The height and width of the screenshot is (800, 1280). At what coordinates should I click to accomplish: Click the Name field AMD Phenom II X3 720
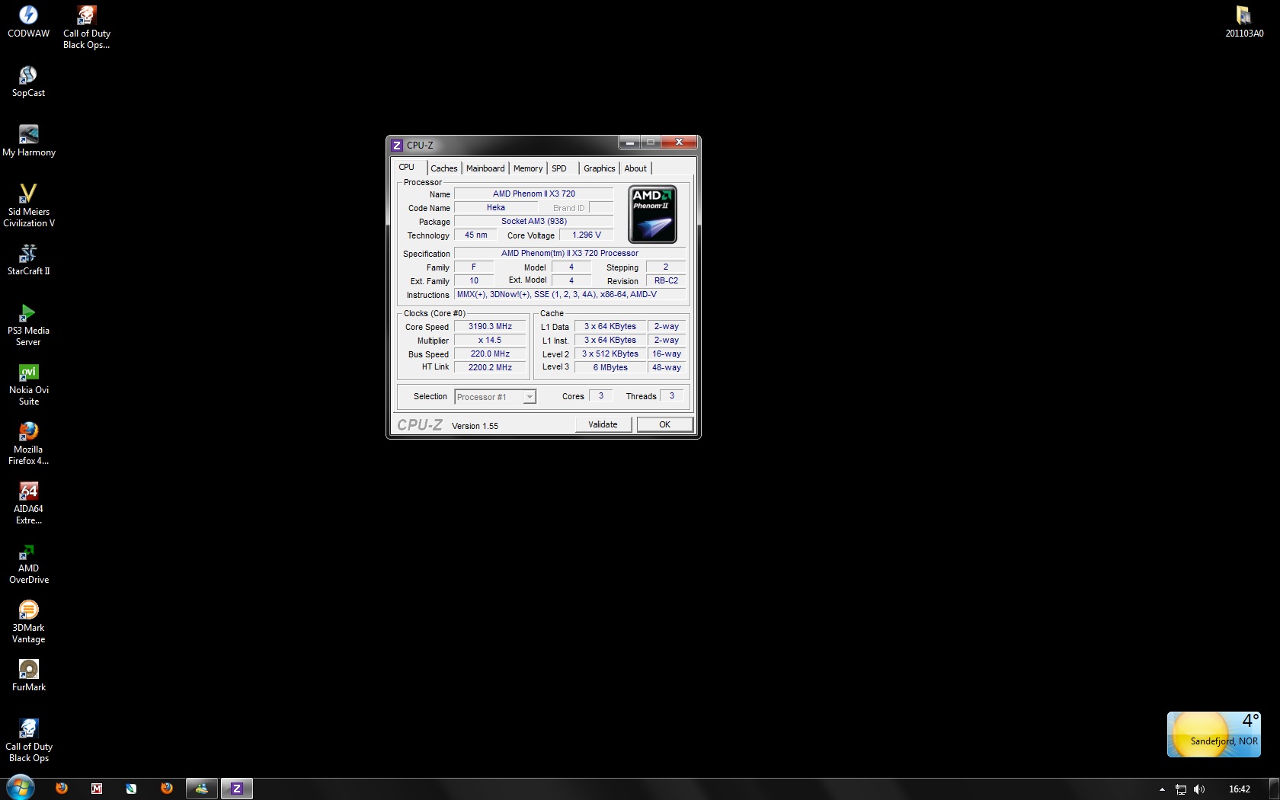pyautogui.click(x=534, y=194)
